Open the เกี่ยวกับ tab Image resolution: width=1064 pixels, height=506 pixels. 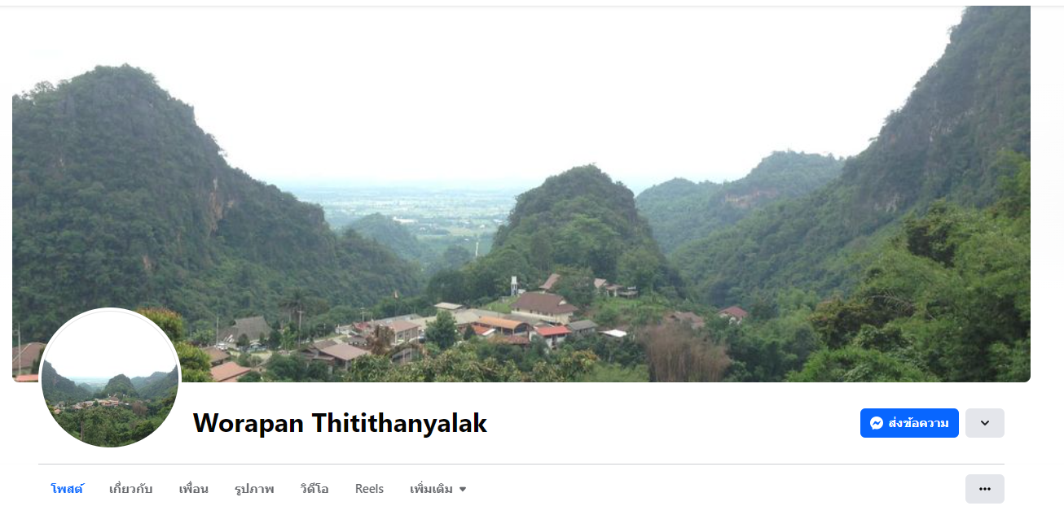(130, 489)
